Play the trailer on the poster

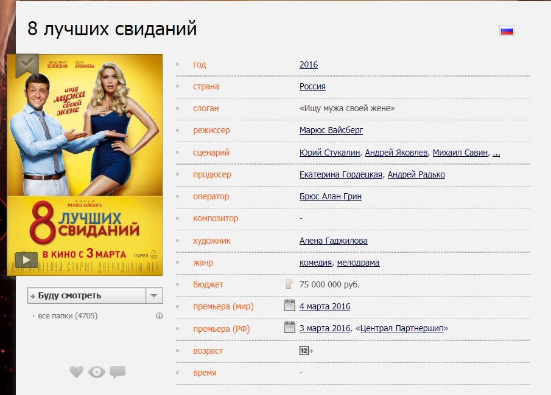[26, 260]
